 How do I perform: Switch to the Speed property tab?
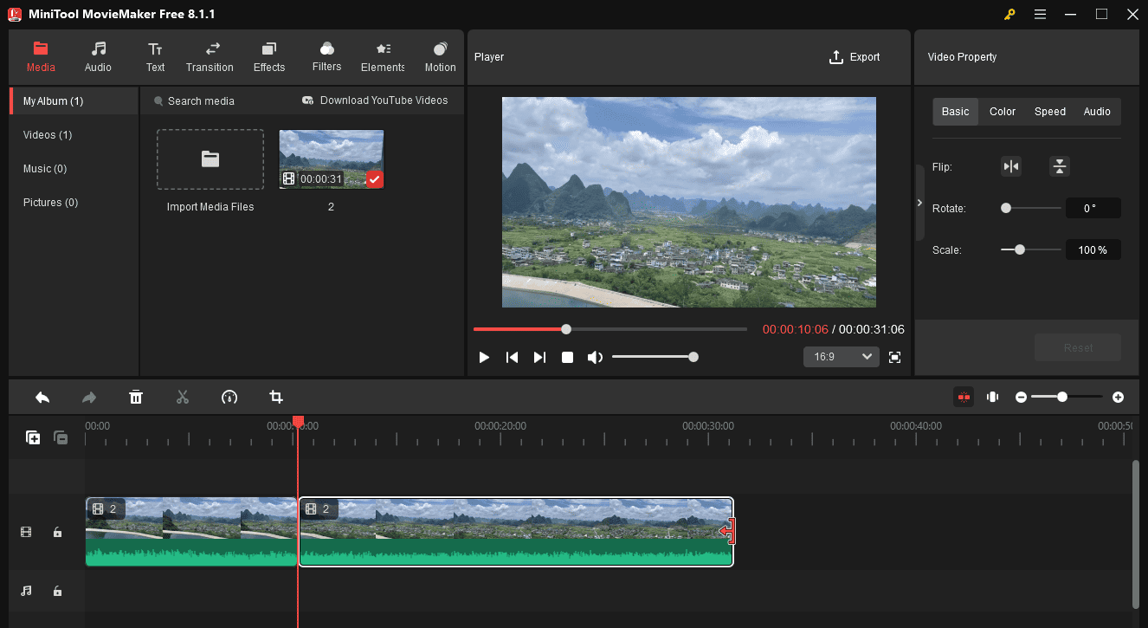(x=1050, y=112)
